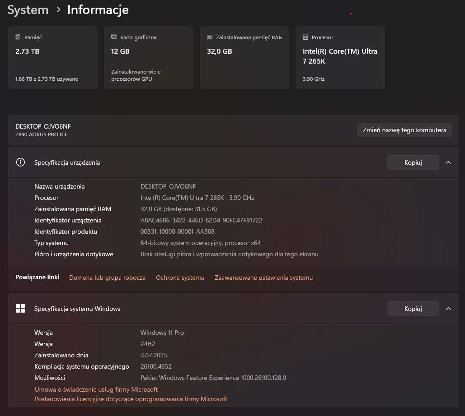This screenshot has height=416, width=465.
Task: Click the RAM icon beside Zainstalowana pamięć
Action: tap(210, 37)
